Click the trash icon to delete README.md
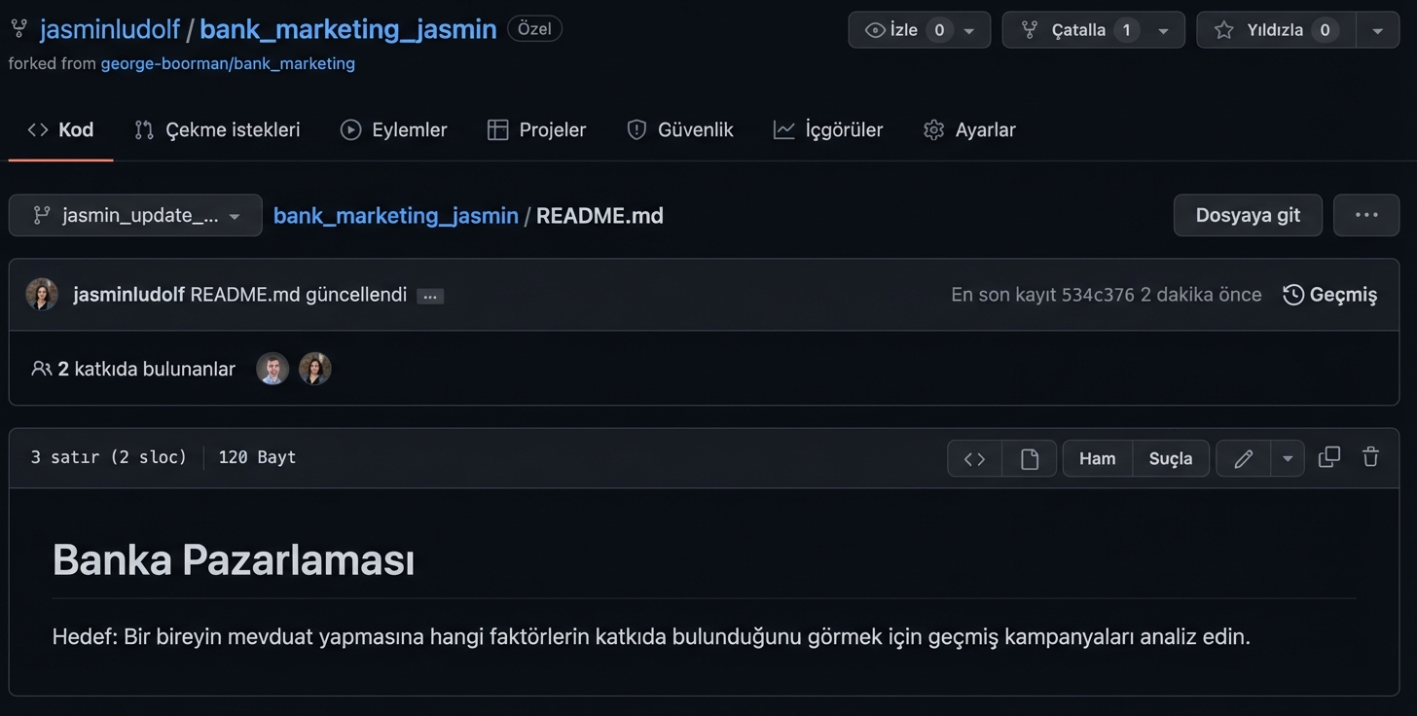The image size is (1417, 716). (1370, 457)
